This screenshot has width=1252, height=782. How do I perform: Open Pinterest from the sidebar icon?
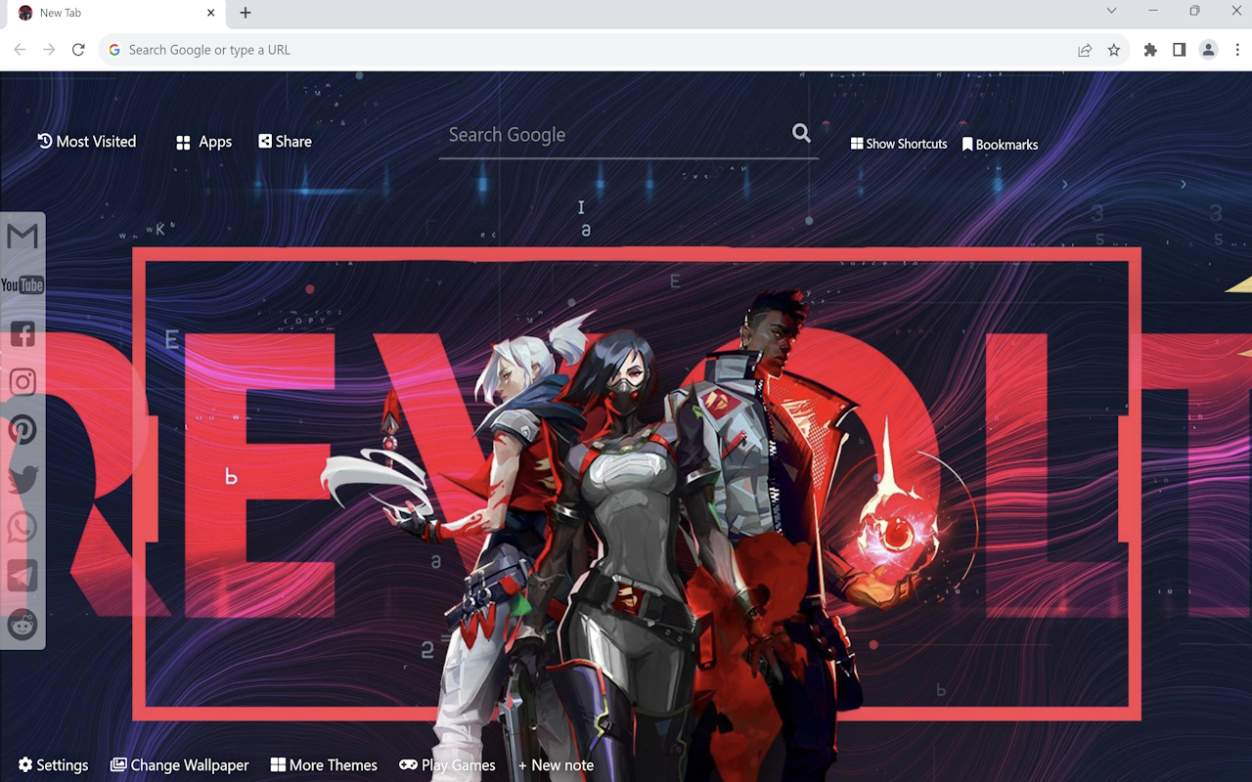[x=22, y=430]
